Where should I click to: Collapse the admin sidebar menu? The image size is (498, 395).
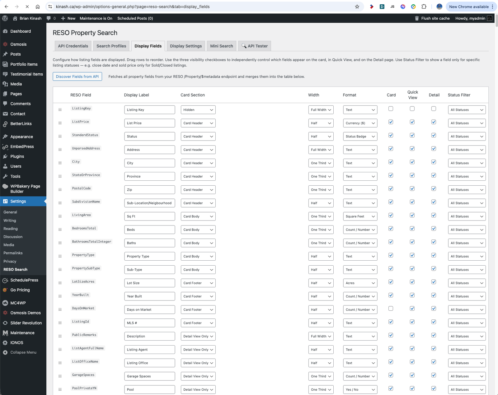23,352
